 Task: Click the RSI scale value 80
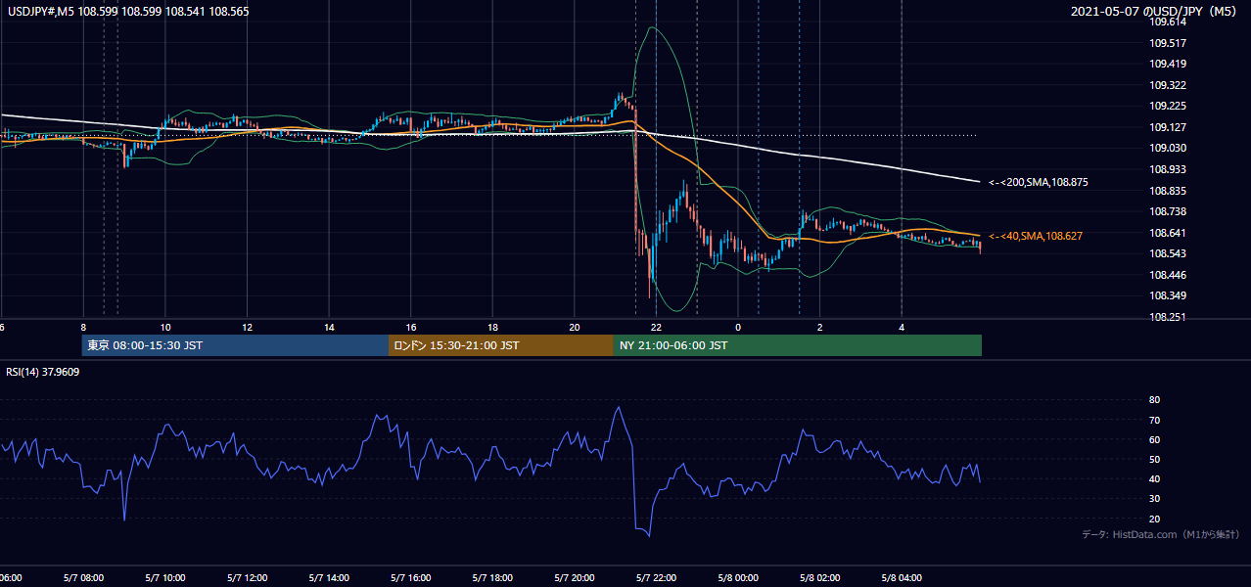[1155, 400]
